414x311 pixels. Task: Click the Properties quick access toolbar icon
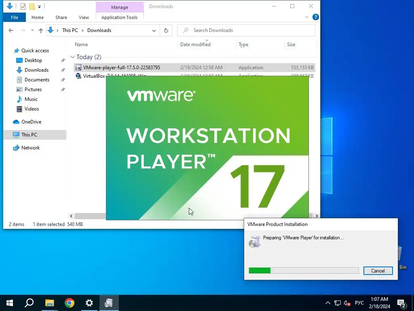tap(23, 6)
